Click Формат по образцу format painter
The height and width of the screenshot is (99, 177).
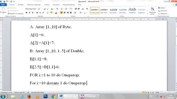coord(15,13)
